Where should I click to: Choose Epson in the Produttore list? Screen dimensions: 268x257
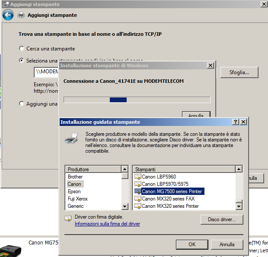pyautogui.click(x=74, y=191)
